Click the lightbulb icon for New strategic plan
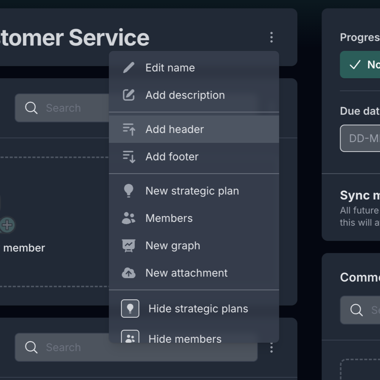This screenshot has height=380, width=380. coord(129,191)
